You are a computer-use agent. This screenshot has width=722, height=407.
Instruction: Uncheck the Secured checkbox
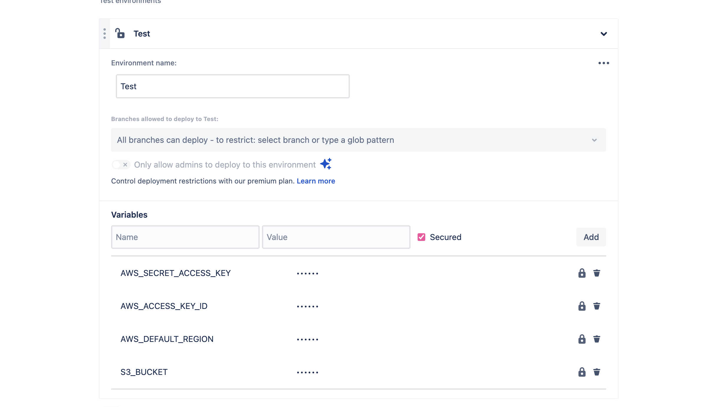tap(421, 237)
